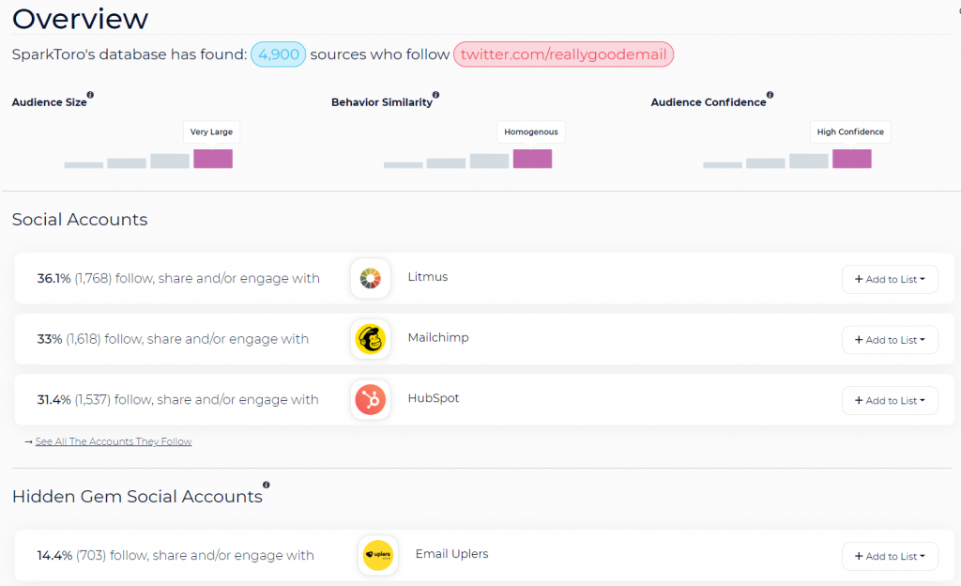Viewport: 961px width, 586px height.
Task: Click the Litmus logo icon
Action: [x=370, y=278]
